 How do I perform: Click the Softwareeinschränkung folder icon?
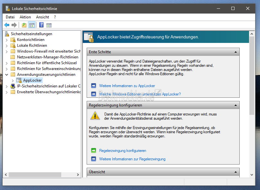click(13, 69)
